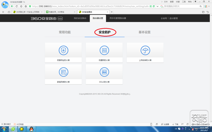The width and height of the screenshot is (212, 132).
Task: Focus the browser search input box
Action: coord(181,6)
